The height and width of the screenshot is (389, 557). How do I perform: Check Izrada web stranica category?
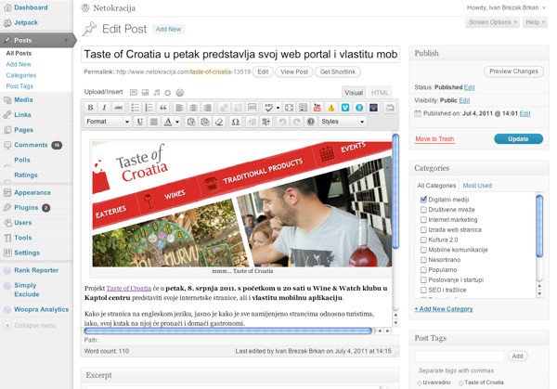423,229
